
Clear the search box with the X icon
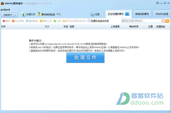tap(163, 21)
